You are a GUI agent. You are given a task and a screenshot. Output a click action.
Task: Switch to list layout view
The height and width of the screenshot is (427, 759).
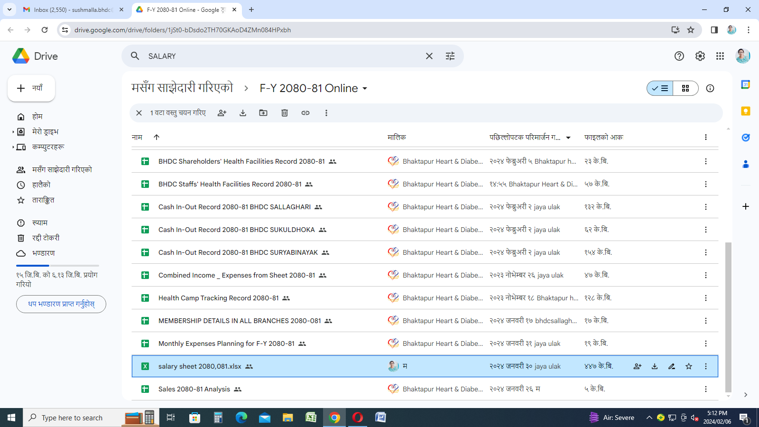(660, 88)
